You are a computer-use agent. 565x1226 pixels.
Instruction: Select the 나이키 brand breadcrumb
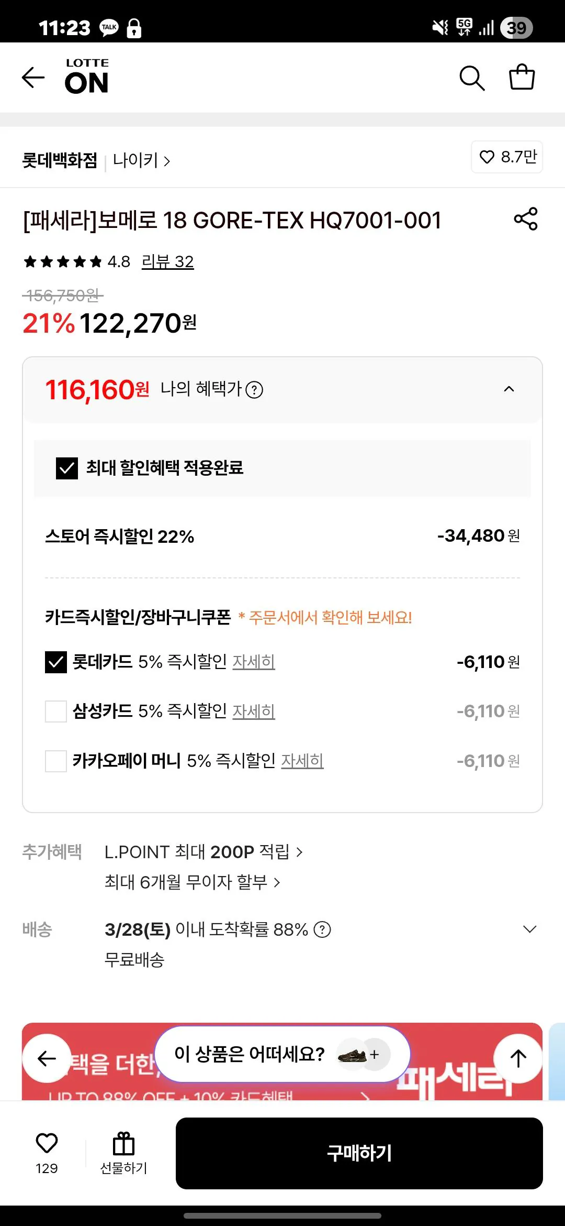137,161
